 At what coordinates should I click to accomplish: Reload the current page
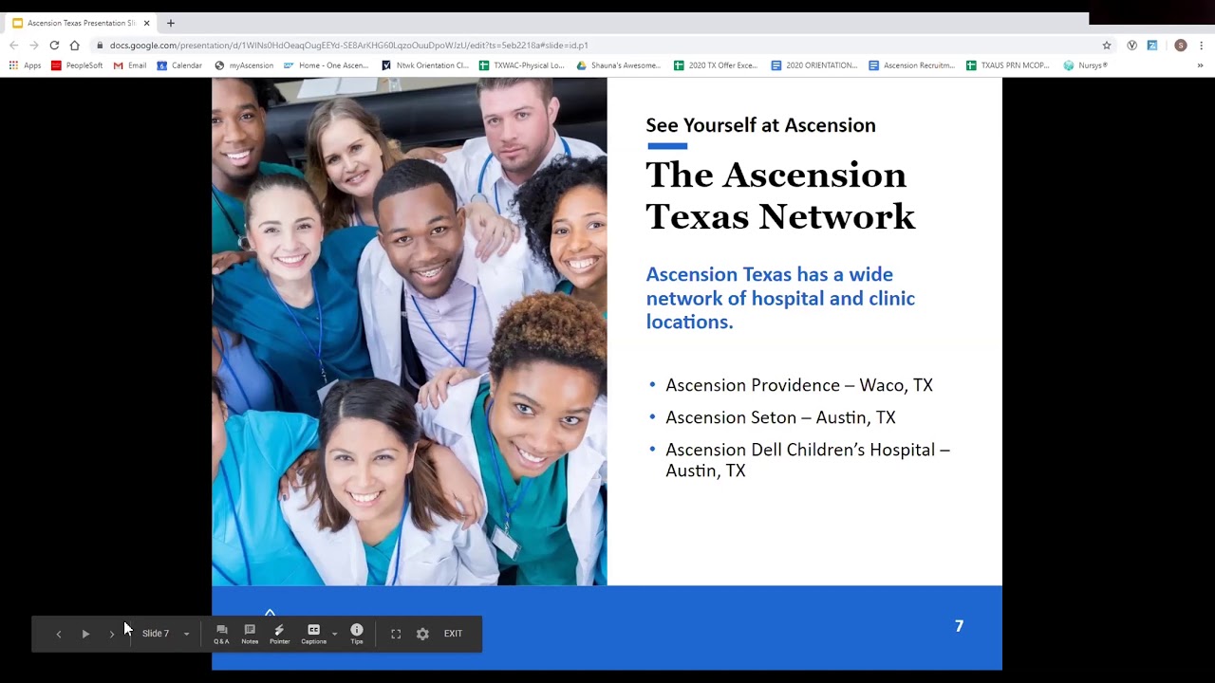[x=54, y=45]
